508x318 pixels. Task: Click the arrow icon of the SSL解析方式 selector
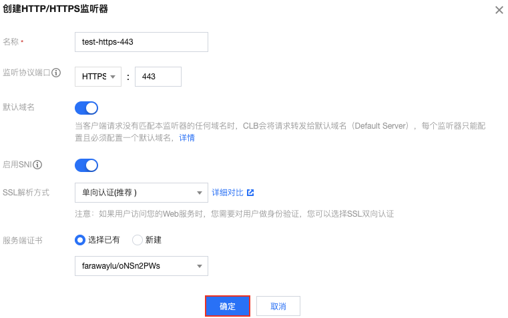coord(200,193)
